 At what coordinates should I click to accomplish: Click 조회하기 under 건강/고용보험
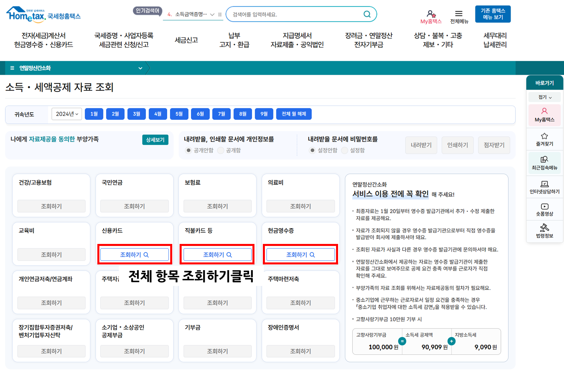pos(51,206)
